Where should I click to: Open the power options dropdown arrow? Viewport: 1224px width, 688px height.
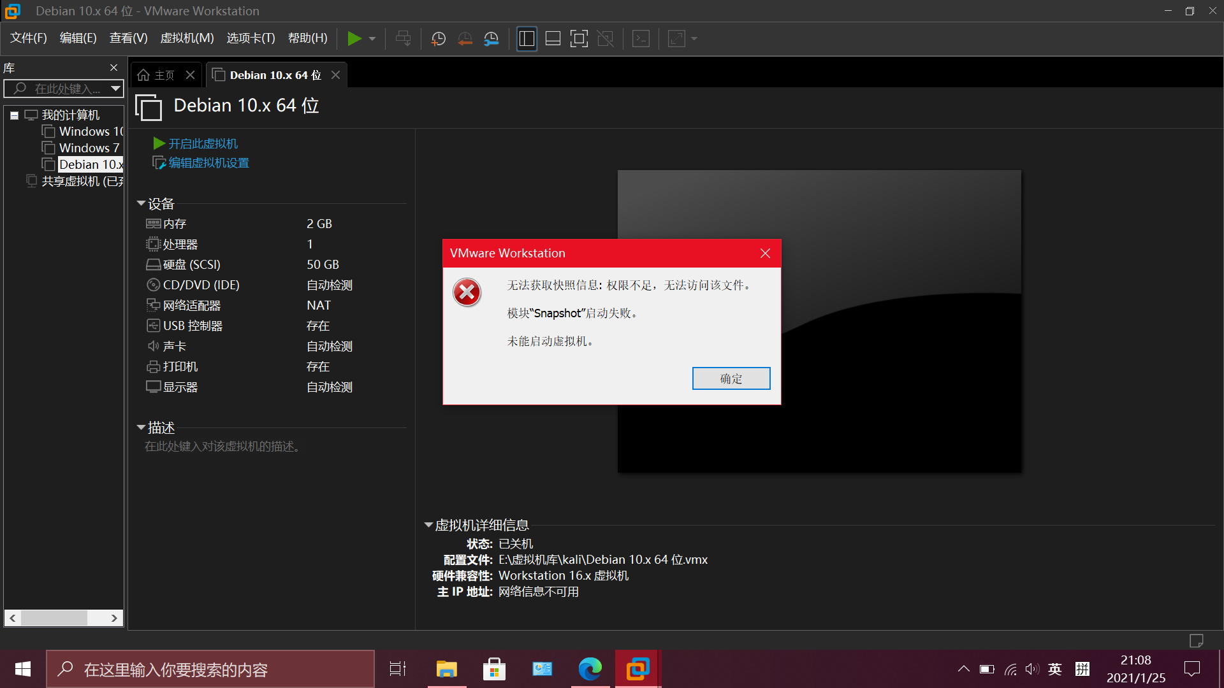(x=372, y=39)
